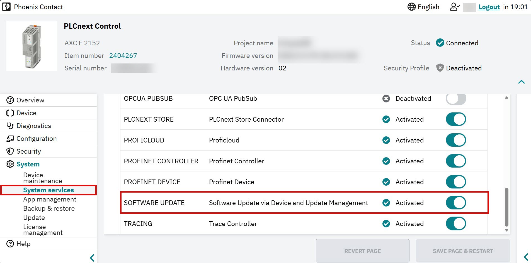Click the right panel collapse chevron
Screen dimensions: 531x263
click(526, 257)
